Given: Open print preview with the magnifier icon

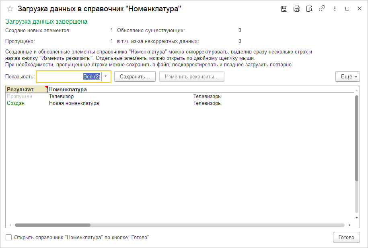Looking at the screenshot, I should pos(309,9).
